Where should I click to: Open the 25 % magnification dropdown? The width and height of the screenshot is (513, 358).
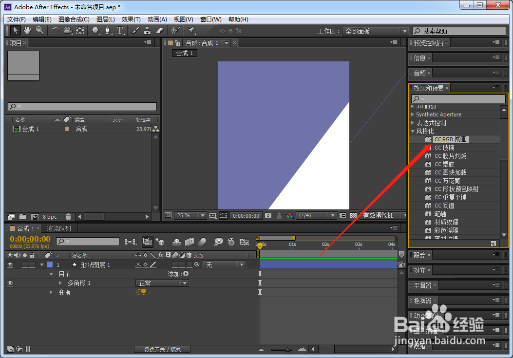click(190, 216)
